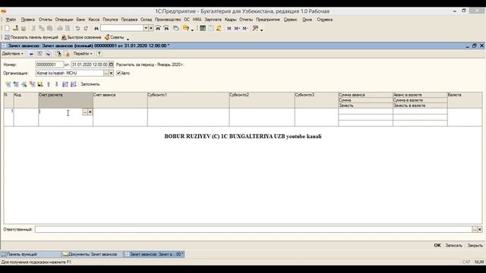Viewport: 486px width, 273px height.
Task: Click the Move row up arrow icon
Action: (x=49, y=84)
